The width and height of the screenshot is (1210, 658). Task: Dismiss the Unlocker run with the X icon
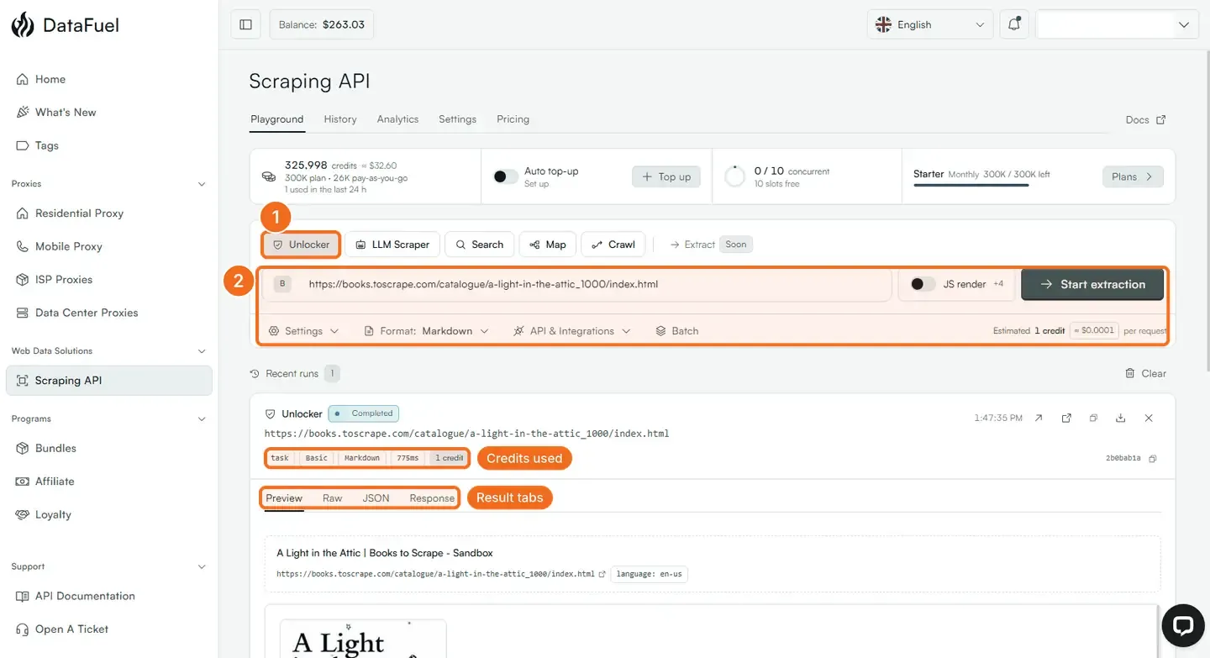tap(1149, 418)
